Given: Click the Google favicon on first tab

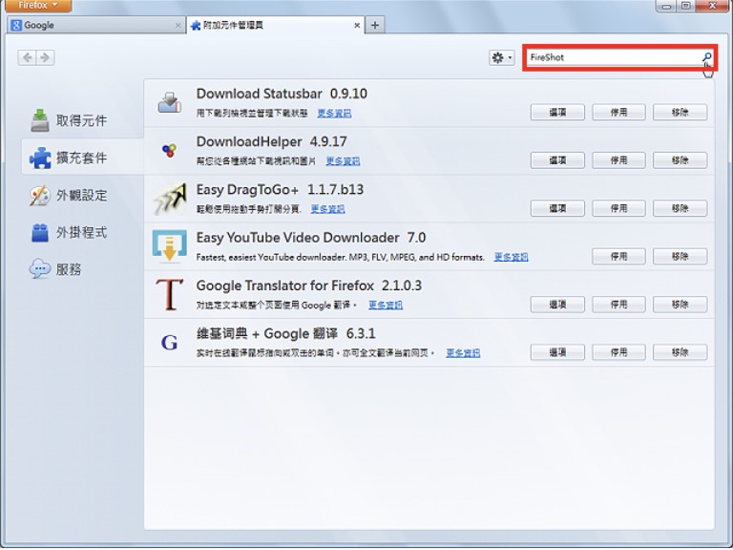Looking at the screenshot, I should point(16,25).
